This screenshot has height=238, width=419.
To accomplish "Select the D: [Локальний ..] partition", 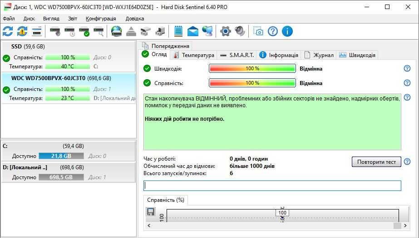I will tap(69, 172).
